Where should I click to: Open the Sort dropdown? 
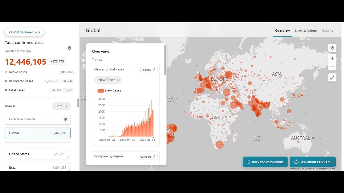pyautogui.click(x=61, y=106)
